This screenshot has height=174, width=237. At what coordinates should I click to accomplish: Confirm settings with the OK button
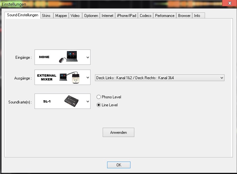(x=119, y=165)
